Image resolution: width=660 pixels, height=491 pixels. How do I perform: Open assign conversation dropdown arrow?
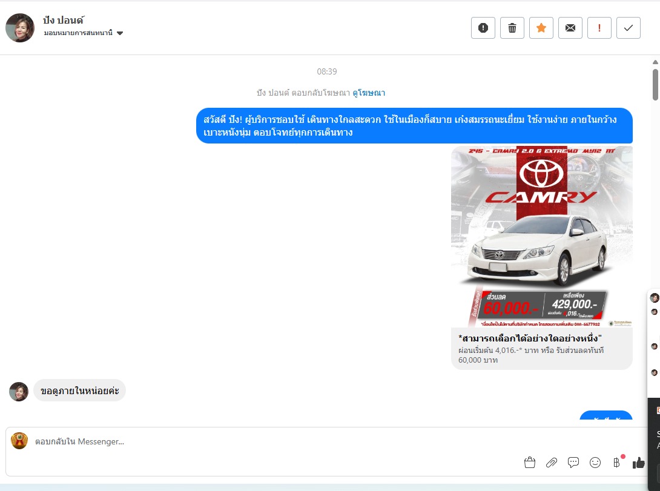(119, 33)
